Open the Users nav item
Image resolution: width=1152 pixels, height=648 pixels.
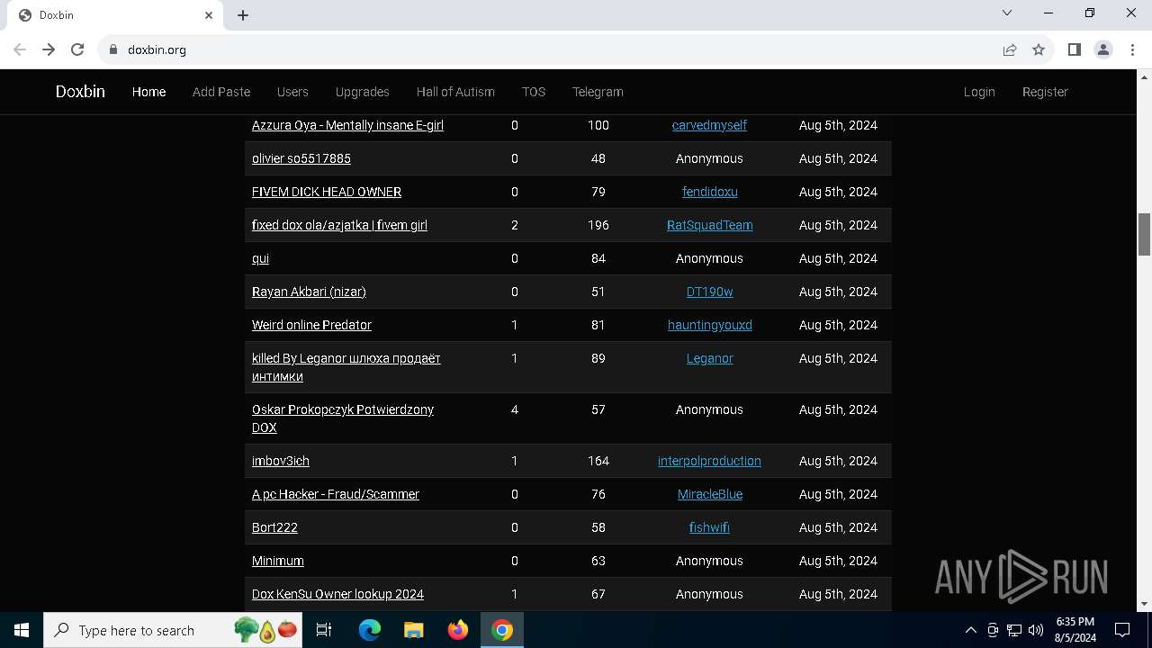(x=292, y=92)
